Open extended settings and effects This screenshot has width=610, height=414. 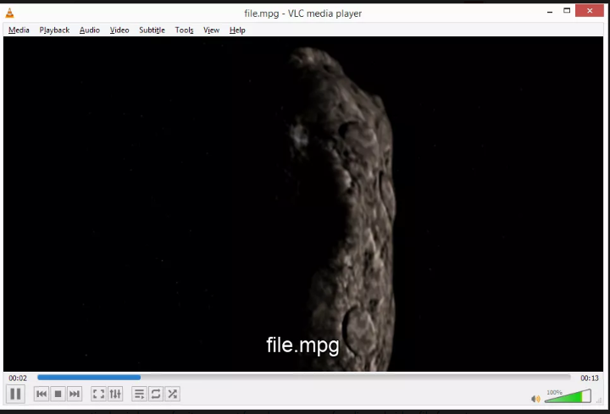click(x=115, y=395)
